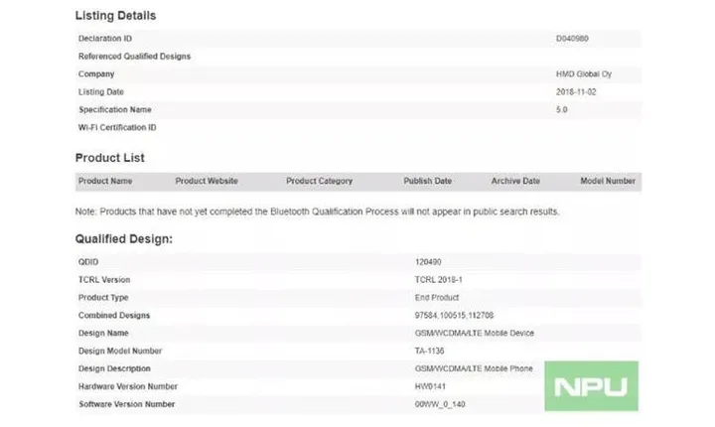Viewport: 715px width, 427px height.
Task: Click specification name value 5.0
Action: 562,110
